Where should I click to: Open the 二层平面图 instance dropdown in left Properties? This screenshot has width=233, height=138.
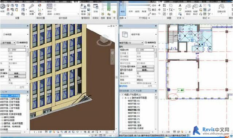[8, 43]
